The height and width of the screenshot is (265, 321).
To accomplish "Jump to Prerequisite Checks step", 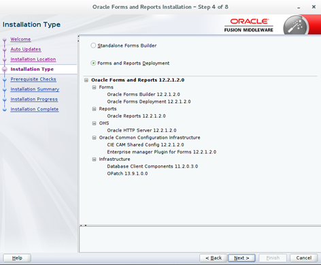I will [x=33, y=79].
